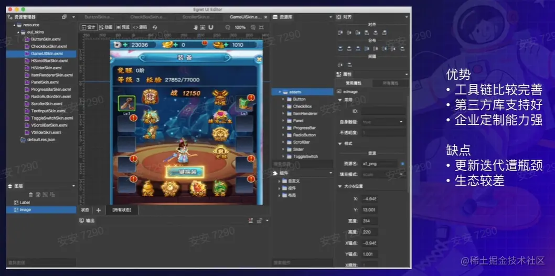Screen dimensions: 555x276
Task: Click the 一键换装 button on canvas
Action: point(185,172)
